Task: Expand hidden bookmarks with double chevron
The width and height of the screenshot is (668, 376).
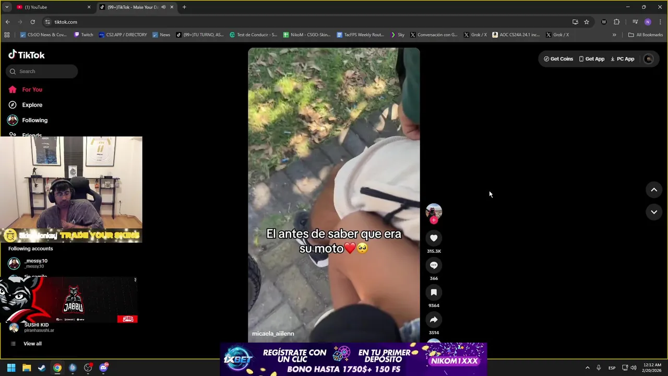Action: coord(614,35)
